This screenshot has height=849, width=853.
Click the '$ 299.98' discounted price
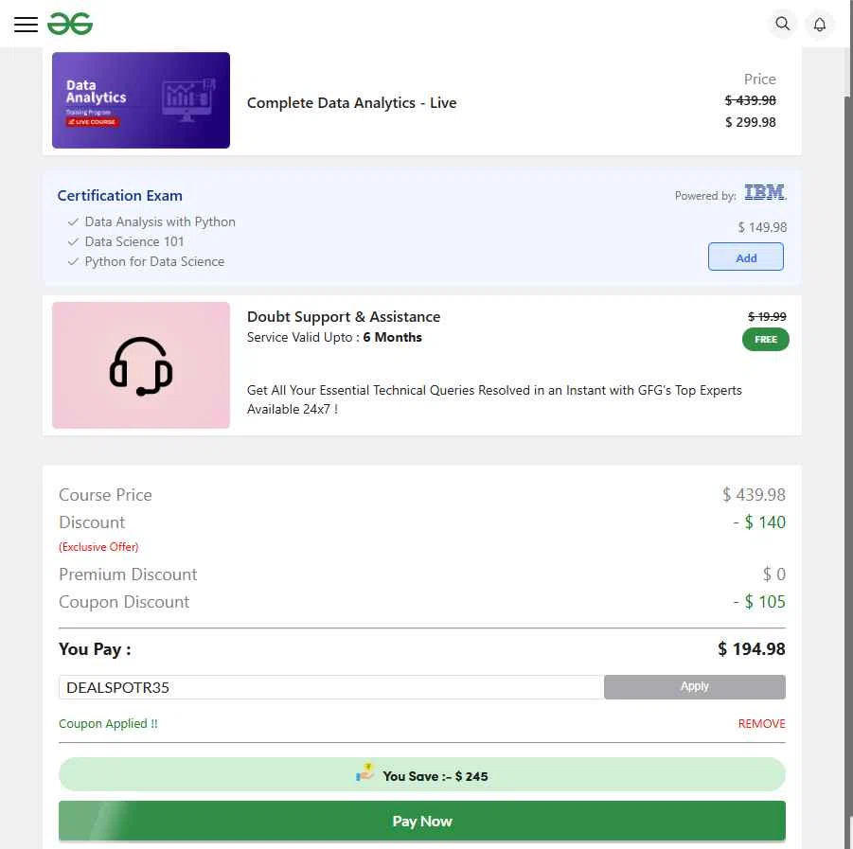click(x=750, y=122)
